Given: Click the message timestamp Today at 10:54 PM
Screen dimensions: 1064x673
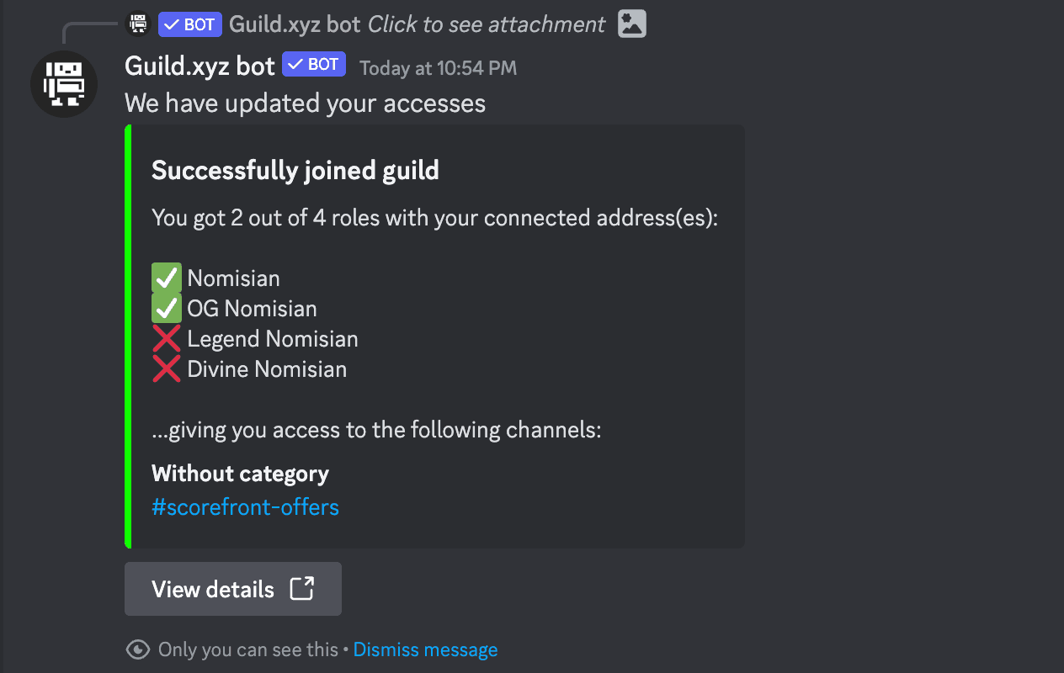Looking at the screenshot, I should (437, 68).
